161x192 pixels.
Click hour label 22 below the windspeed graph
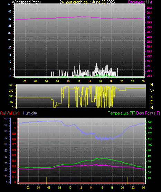tap(132, 81)
